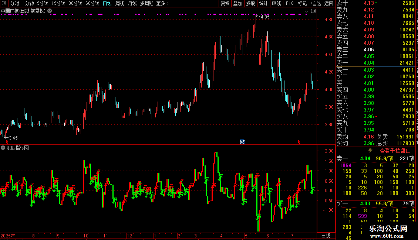Click 卖六 volume 10242
The width and height of the screenshot is (418, 240).
point(407,30)
